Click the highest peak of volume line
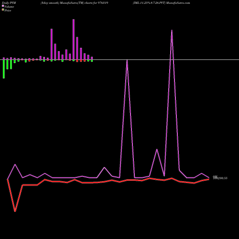239x239 pixels. [172, 30]
